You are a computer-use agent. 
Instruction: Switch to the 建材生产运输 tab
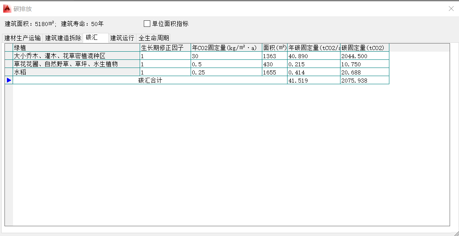pyautogui.click(x=22, y=38)
